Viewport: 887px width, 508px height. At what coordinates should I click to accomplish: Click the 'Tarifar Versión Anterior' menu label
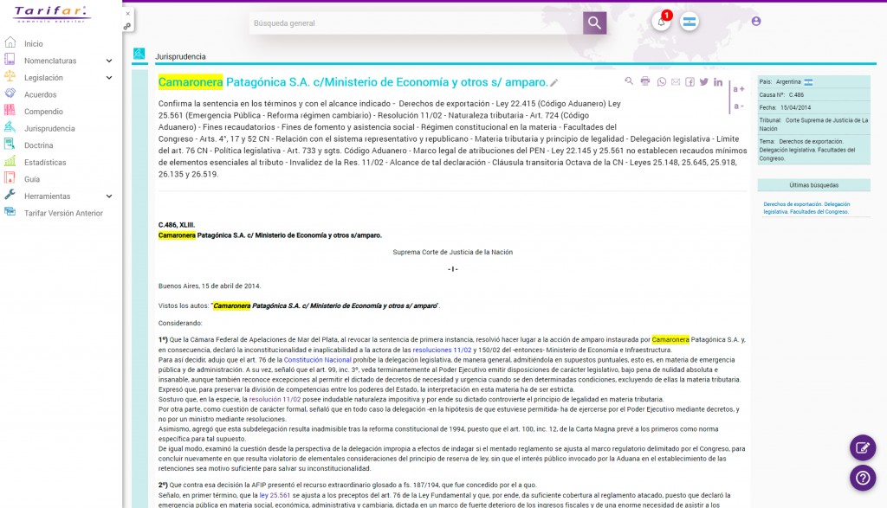coord(63,213)
